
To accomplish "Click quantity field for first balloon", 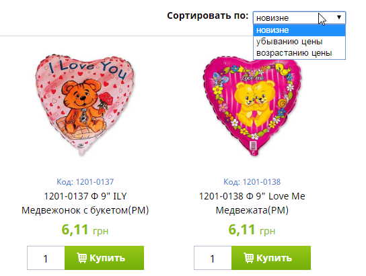I will [46, 258].
